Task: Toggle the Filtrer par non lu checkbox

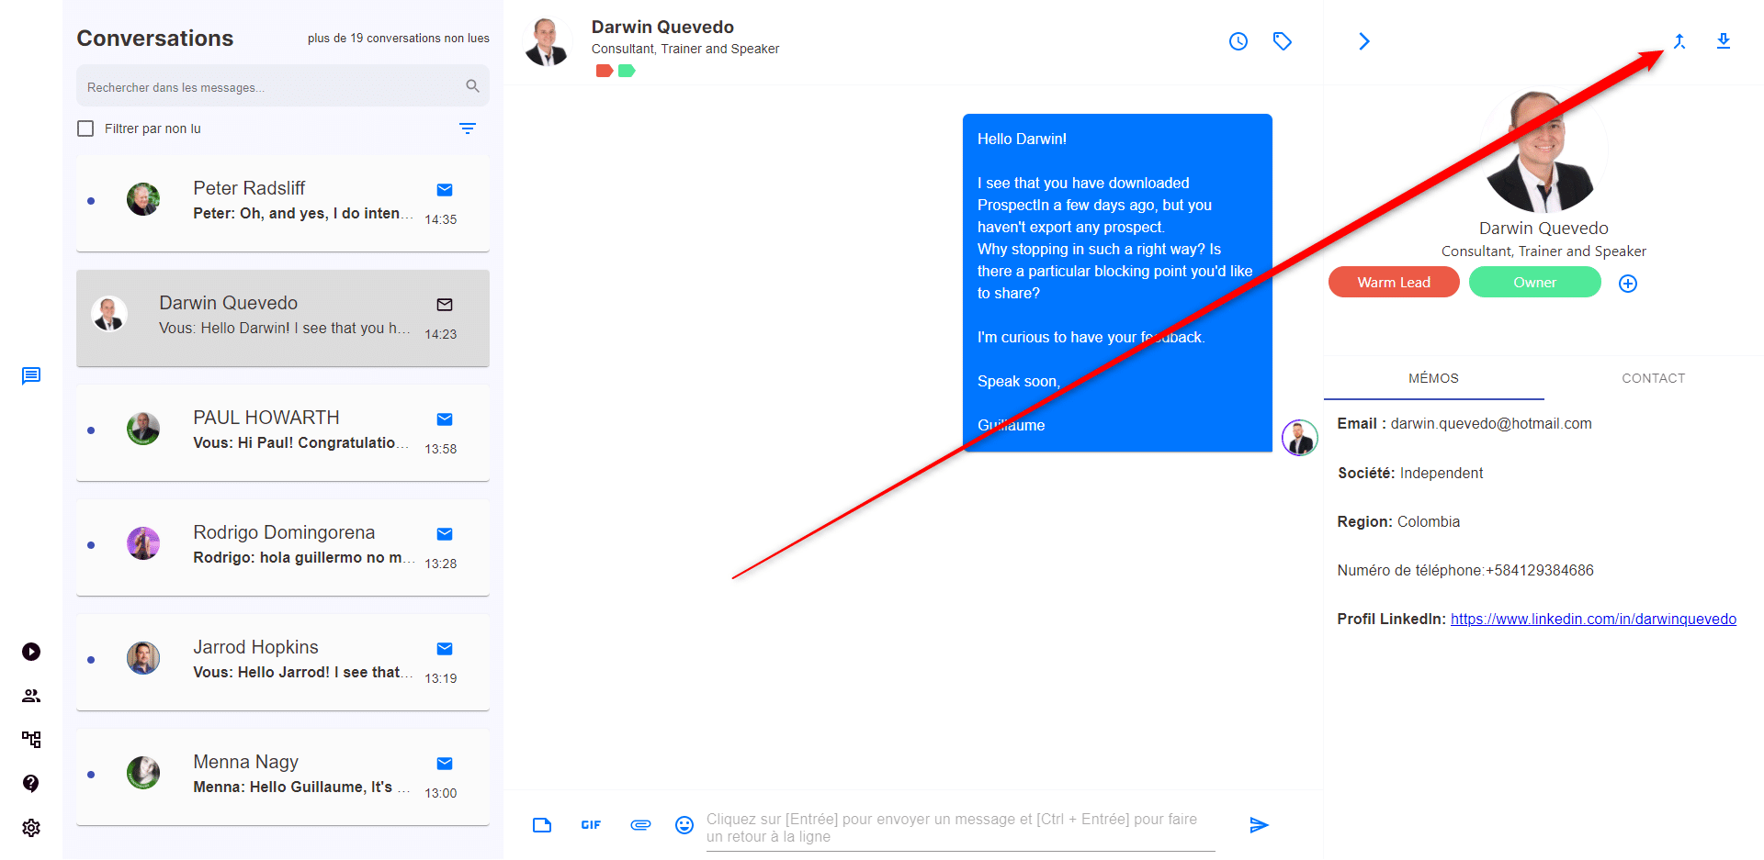Action: click(85, 128)
